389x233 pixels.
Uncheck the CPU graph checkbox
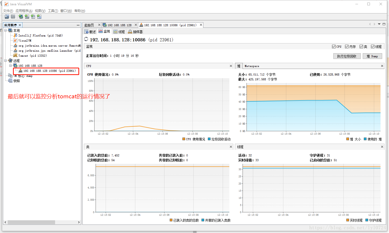click(x=334, y=47)
